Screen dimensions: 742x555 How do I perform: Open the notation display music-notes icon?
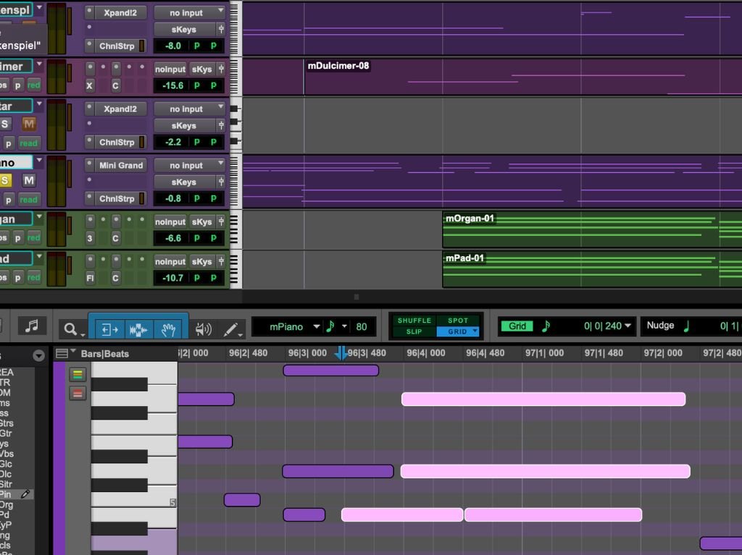(x=32, y=326)
